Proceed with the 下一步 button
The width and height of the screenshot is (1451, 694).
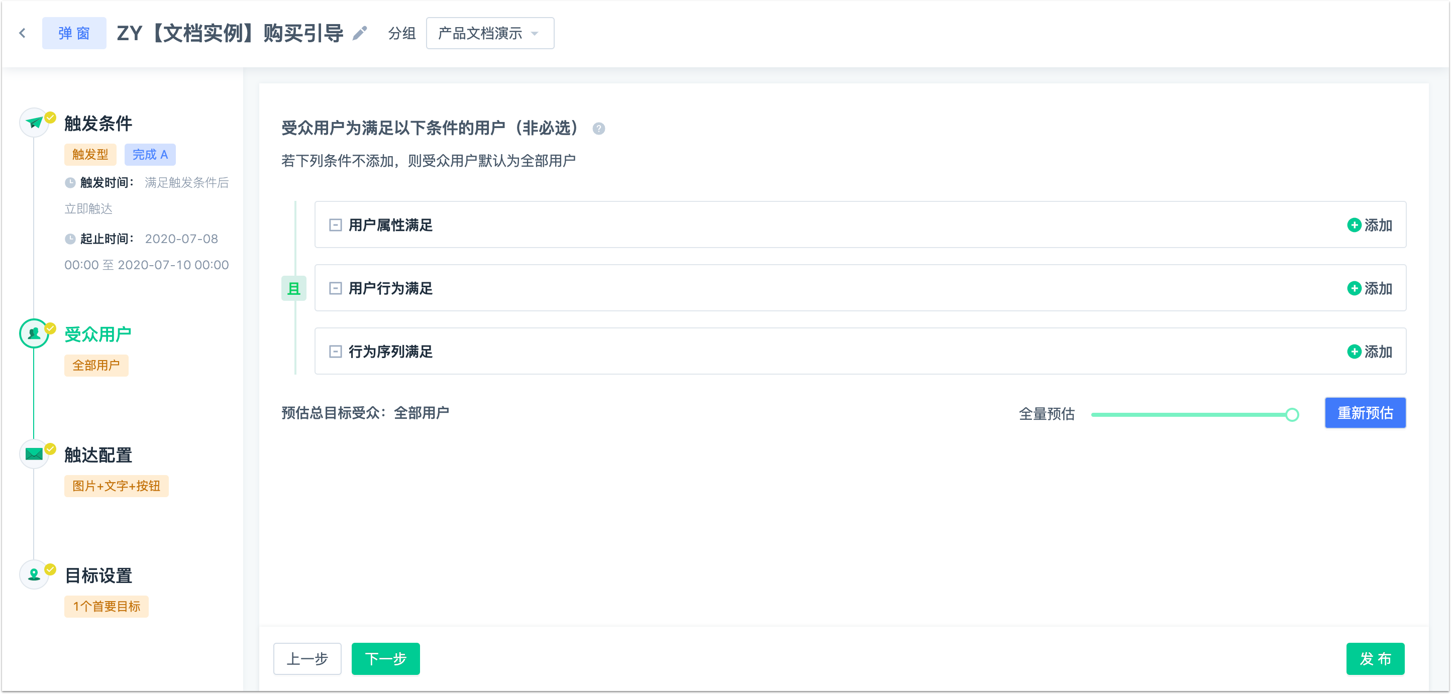point(386,658)
